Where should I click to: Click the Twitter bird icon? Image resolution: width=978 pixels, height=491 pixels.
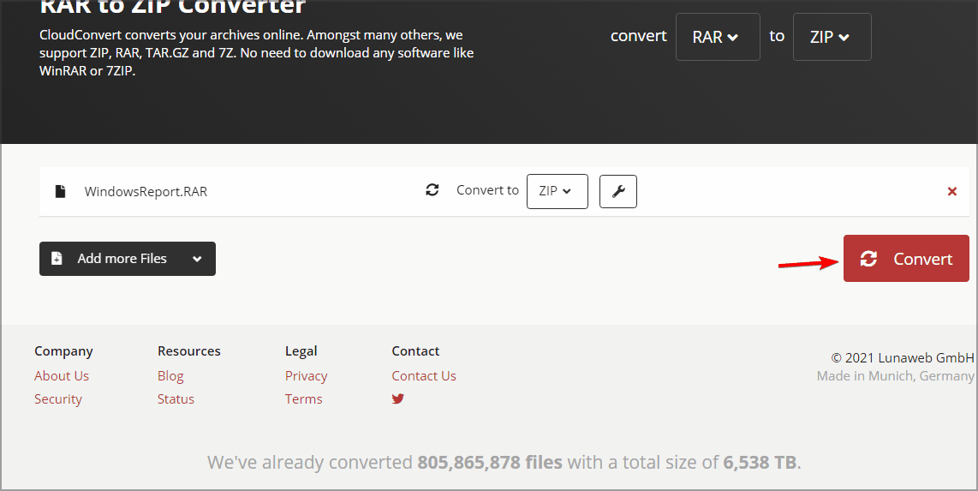[398, 398]
